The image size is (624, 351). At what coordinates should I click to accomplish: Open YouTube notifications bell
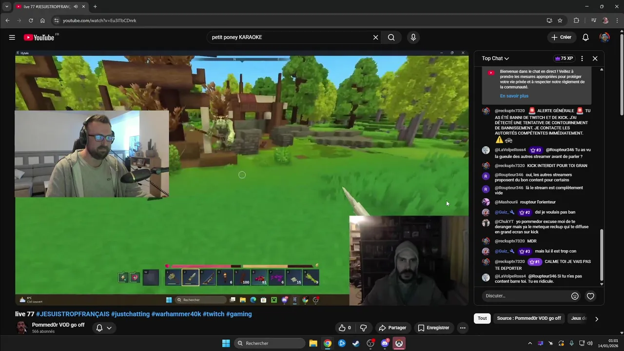tap(585, 37)
